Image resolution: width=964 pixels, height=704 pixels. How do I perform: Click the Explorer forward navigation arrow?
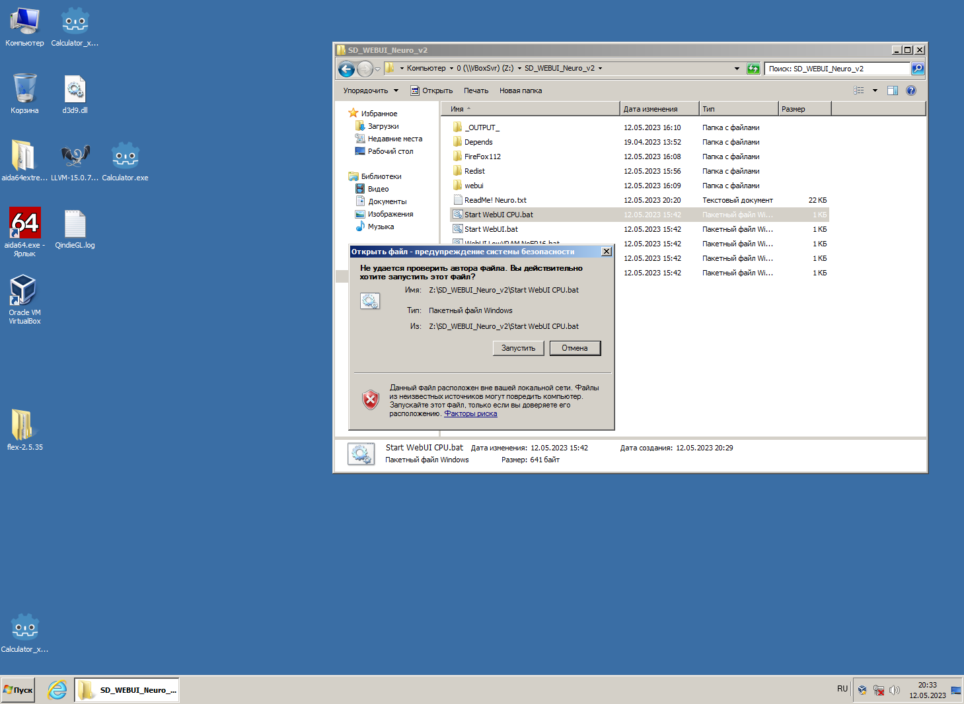coord(365,69)
